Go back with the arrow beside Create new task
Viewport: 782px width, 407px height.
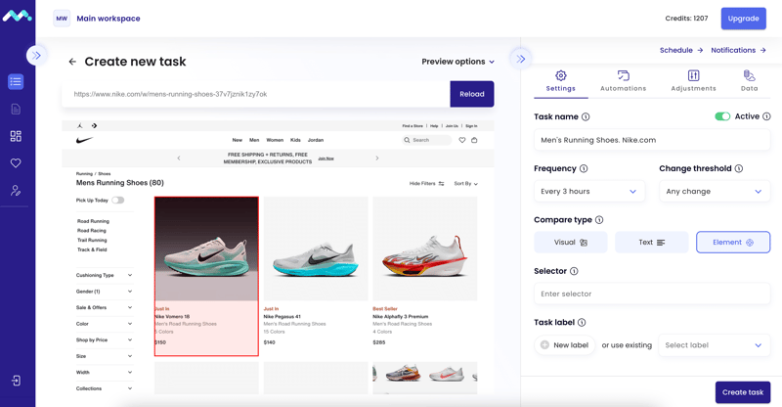pos(72,62)
